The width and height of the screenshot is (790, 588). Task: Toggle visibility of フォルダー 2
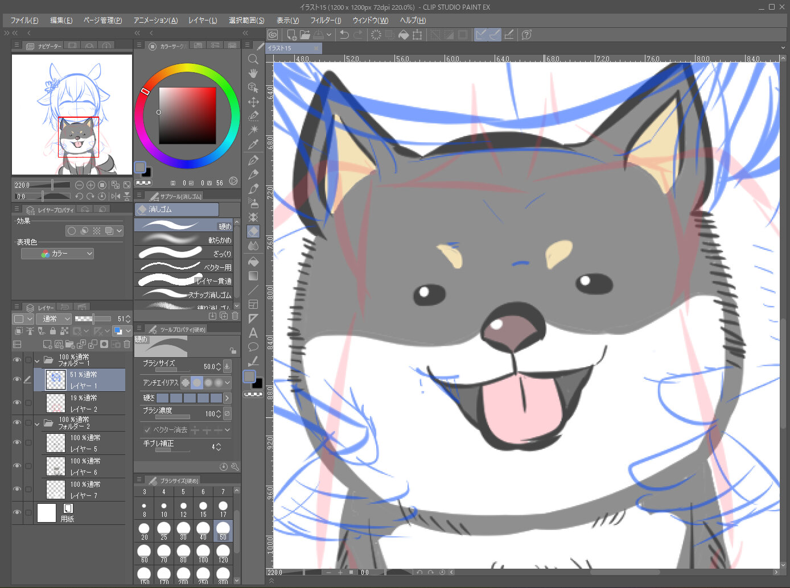17,423
